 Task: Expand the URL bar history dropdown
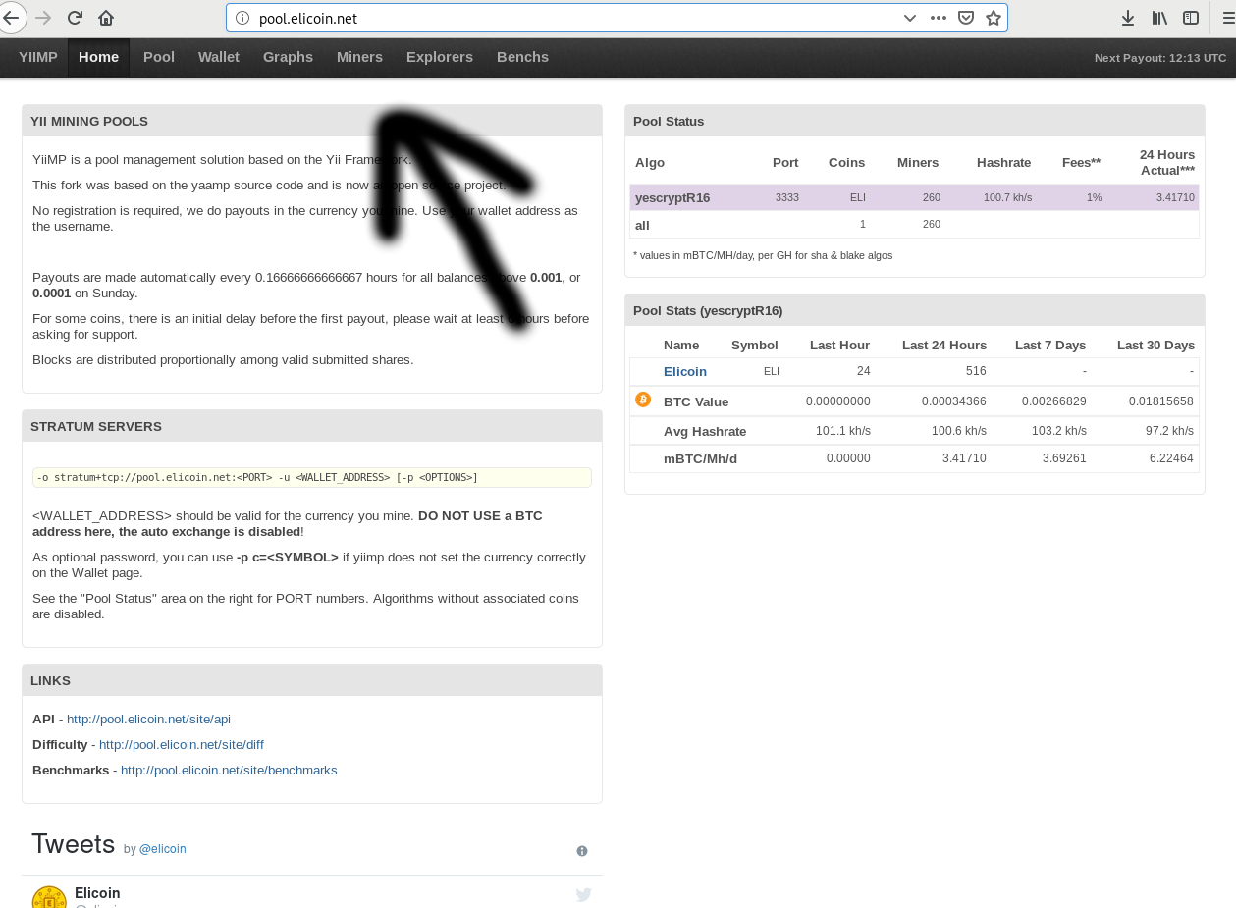click(x=909, y=18)
